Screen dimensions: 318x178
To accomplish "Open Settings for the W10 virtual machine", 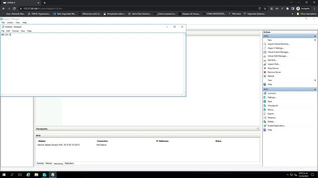I will pos(272,97).
